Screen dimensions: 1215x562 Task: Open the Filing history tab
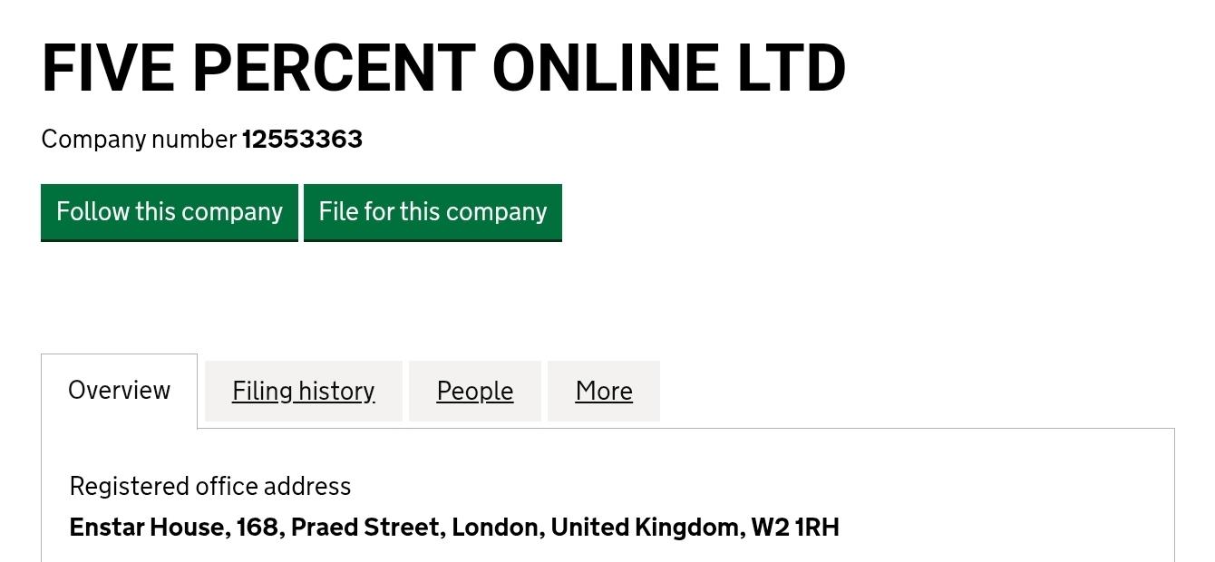(x=303, y=391)
